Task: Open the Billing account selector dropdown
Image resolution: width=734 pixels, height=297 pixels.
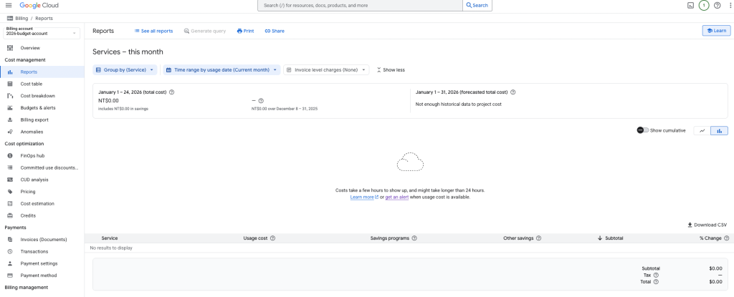Action: (42, 33)
